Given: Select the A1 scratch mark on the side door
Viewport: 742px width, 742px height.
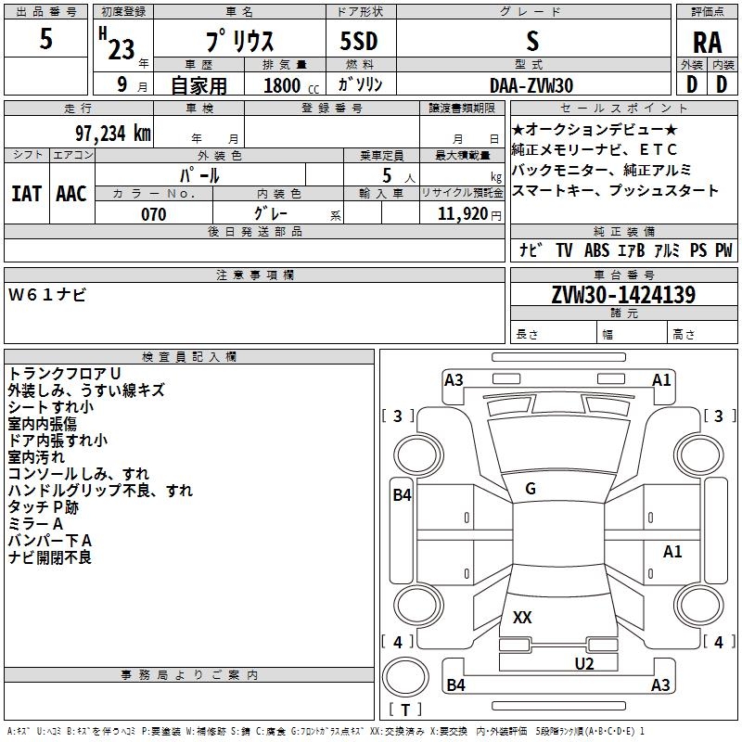Looking at the screenshot, I should point(672,552).
